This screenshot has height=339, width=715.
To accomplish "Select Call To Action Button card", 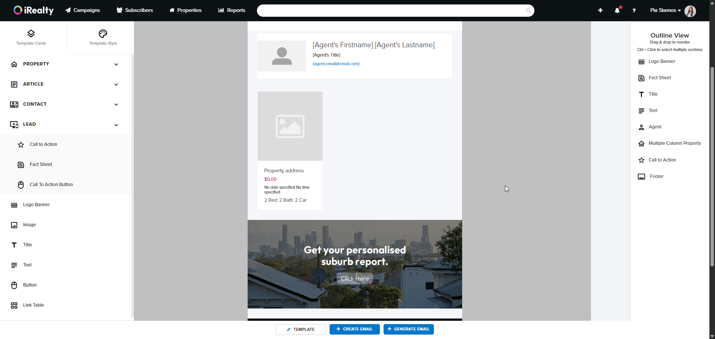I will point(51,185).
